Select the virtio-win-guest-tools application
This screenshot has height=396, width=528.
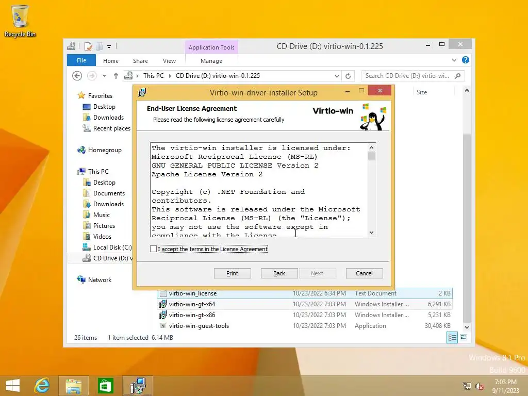[x=305, y=326]
